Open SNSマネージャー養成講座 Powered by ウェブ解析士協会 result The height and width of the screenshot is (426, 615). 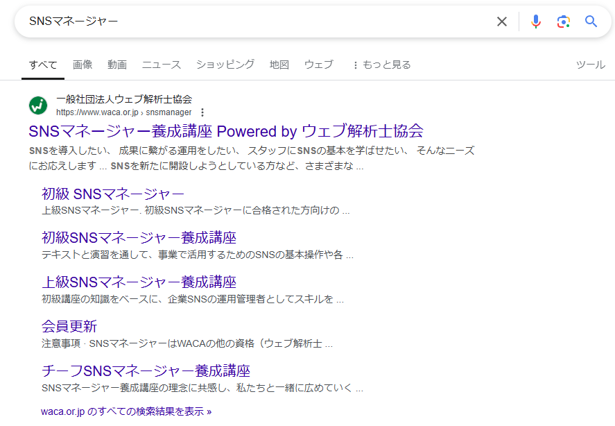[226, 131]
